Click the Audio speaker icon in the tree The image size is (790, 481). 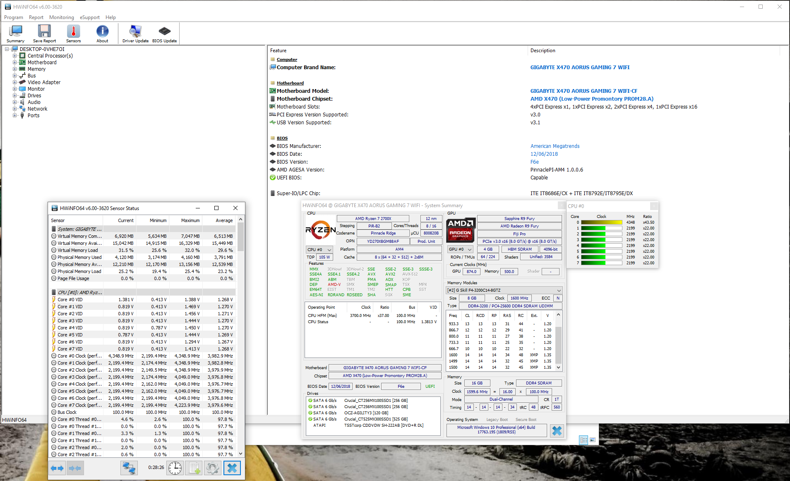point(22,102)
